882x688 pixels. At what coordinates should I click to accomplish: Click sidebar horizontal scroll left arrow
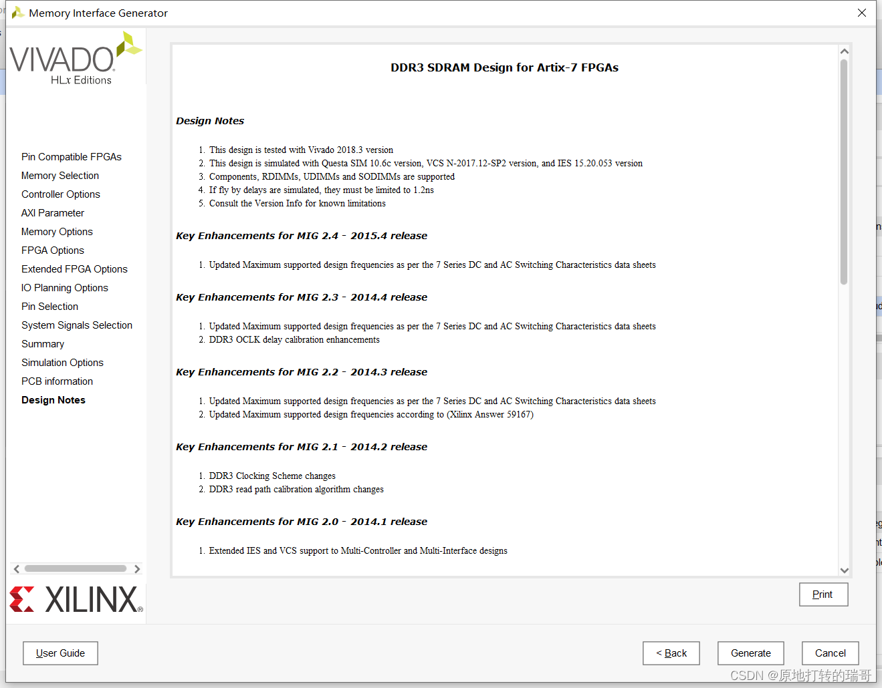[17, 569]
